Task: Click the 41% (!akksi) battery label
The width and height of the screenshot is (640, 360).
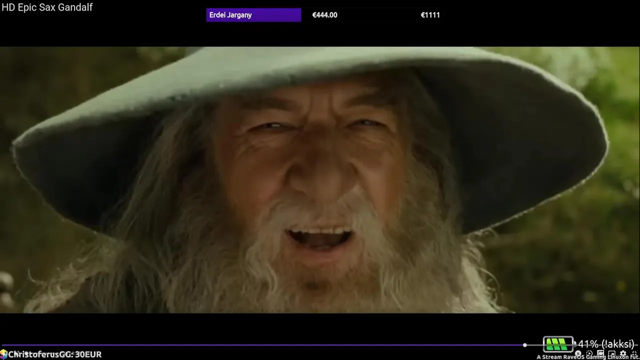Action: [606, 344]
